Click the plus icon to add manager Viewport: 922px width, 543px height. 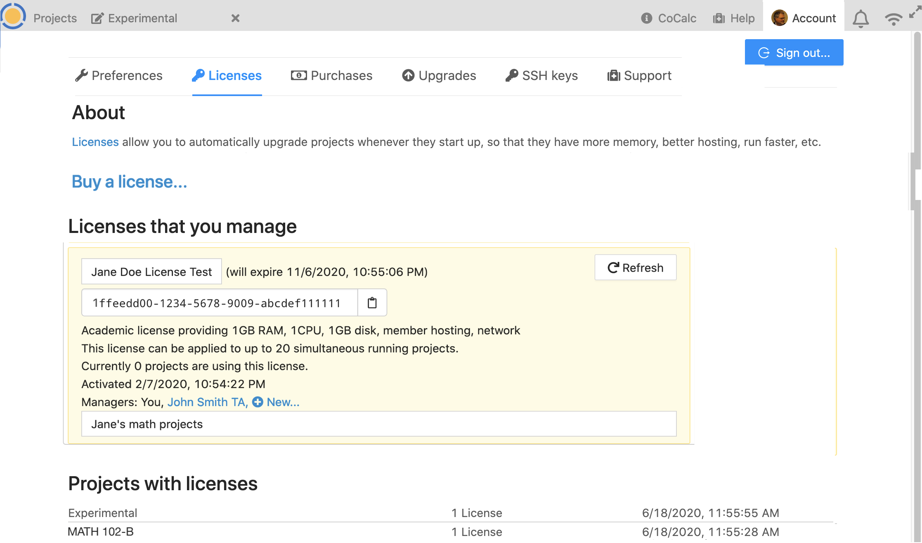pyautogui.click(x=258, y=402)
